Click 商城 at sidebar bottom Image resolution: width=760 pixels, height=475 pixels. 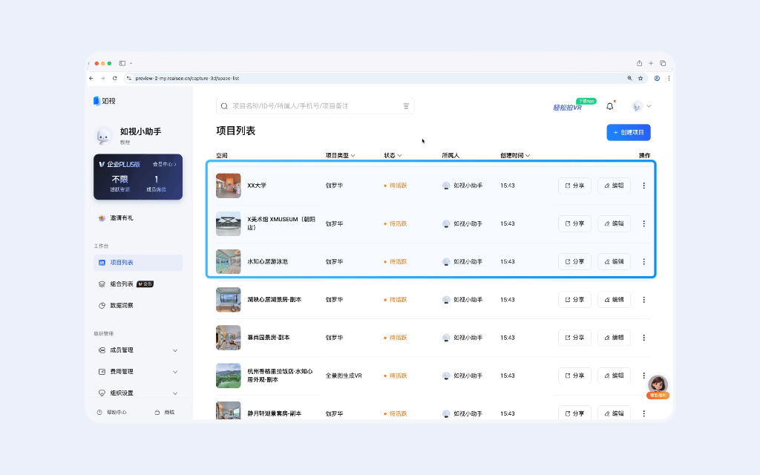tap(165, 412)
